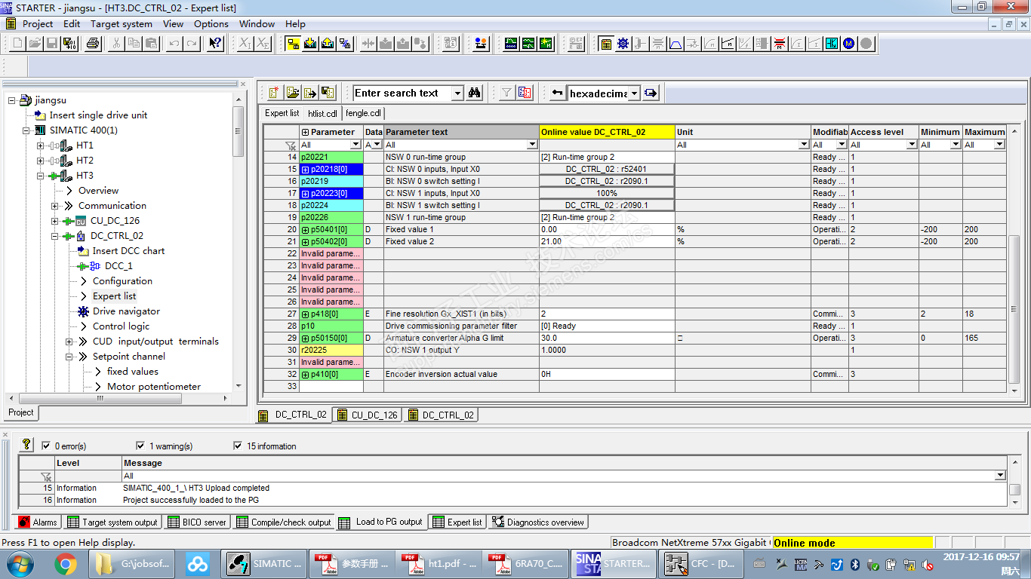The image size is (1031, 579).
Task: Click the compare parameters icon
Action: (525, 93)
